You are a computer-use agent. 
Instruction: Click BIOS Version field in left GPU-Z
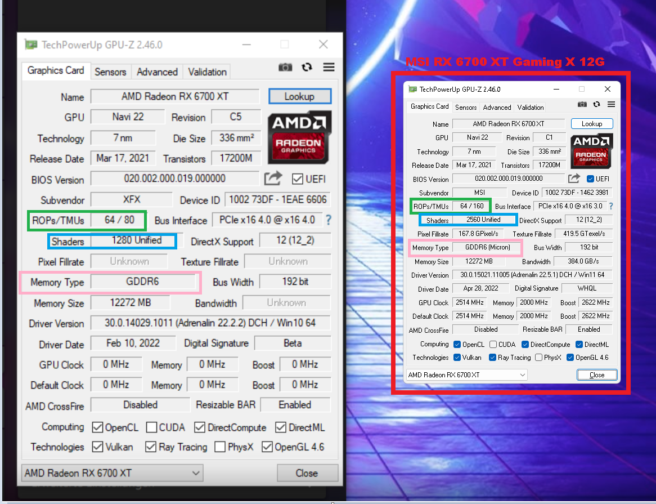click(x=175, y=179)
